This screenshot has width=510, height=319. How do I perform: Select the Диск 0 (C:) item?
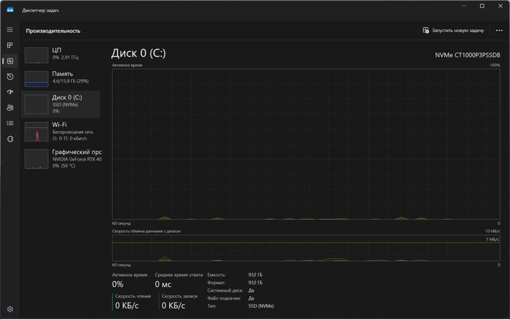pyautogui.click(x=61, y=104)
